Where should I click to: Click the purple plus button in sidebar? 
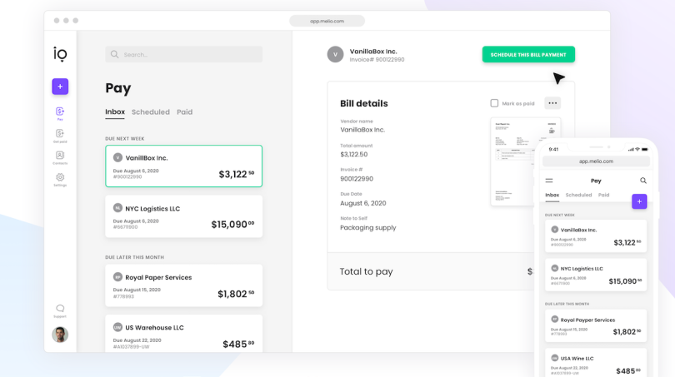[x=60, y=87]
